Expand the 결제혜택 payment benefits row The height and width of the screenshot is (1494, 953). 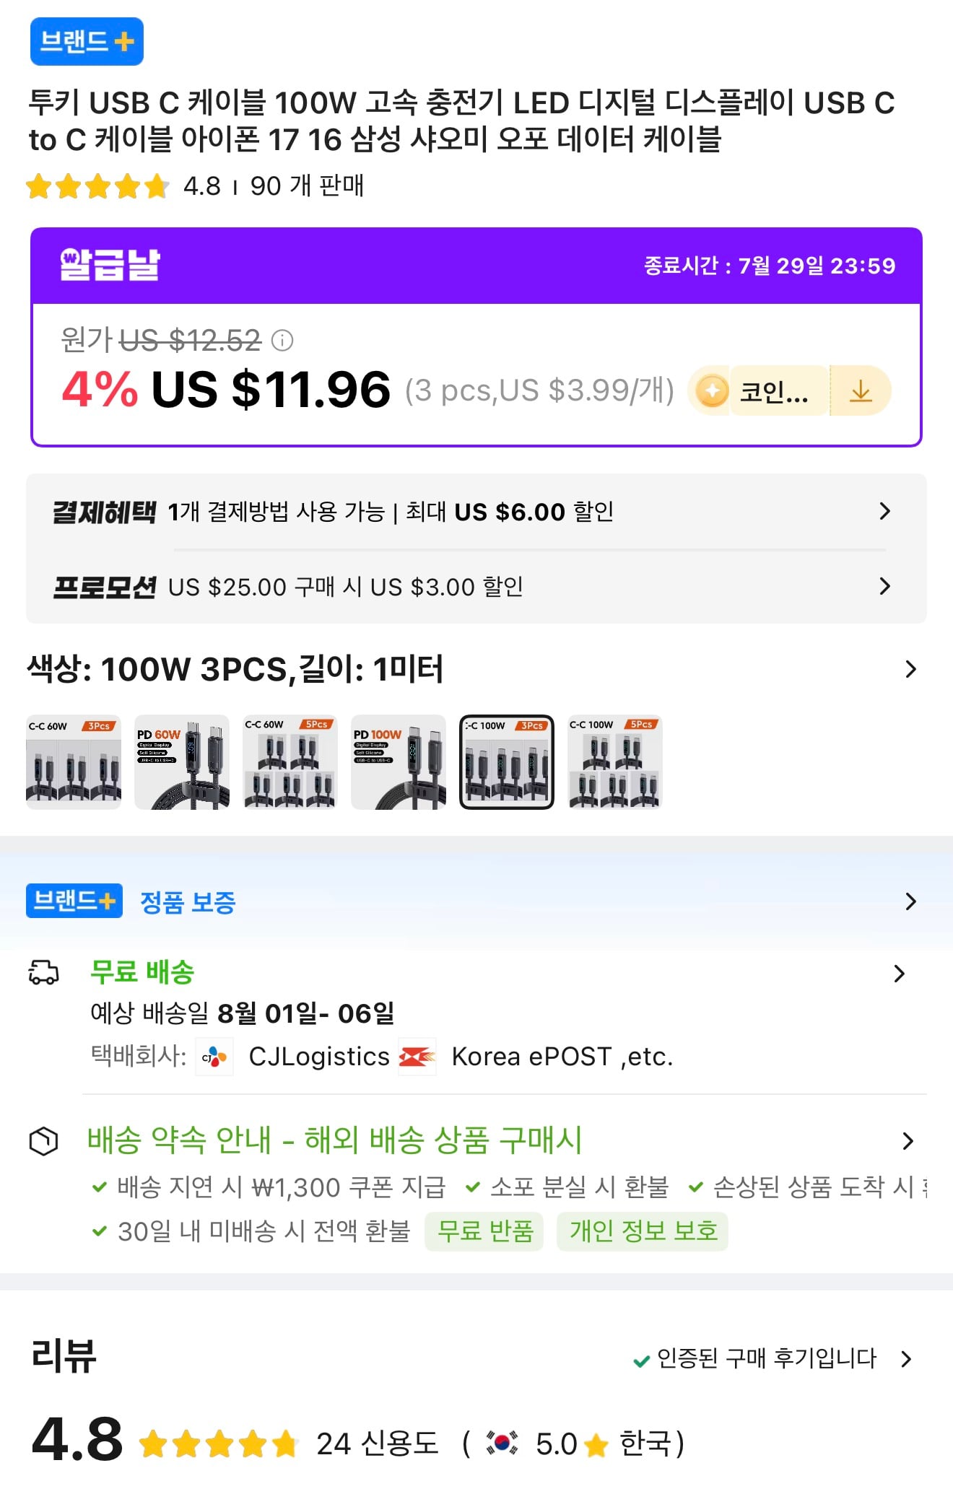tap(476, 512)
